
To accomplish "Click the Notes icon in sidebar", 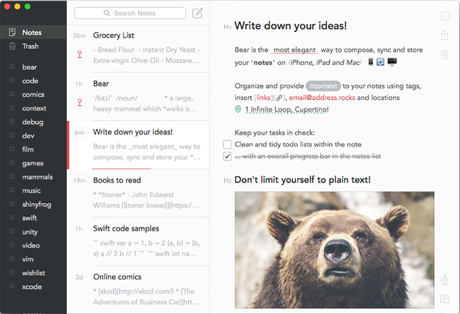I will coord(12,32).
